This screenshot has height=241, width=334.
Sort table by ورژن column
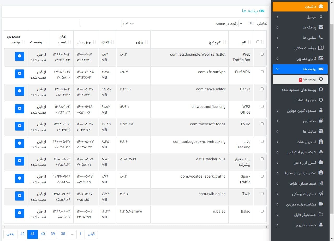pos(133,40)
